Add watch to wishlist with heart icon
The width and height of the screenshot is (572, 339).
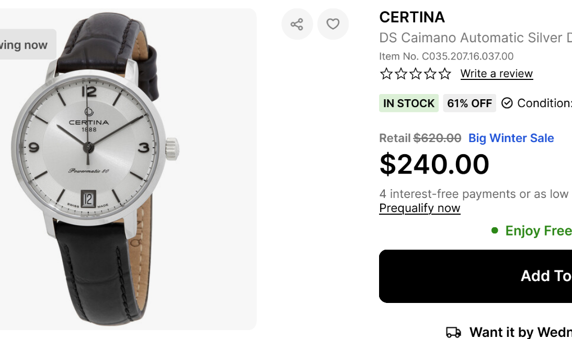tap(333, 24)
